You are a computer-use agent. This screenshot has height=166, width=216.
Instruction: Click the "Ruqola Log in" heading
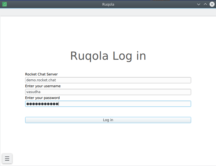108,56
